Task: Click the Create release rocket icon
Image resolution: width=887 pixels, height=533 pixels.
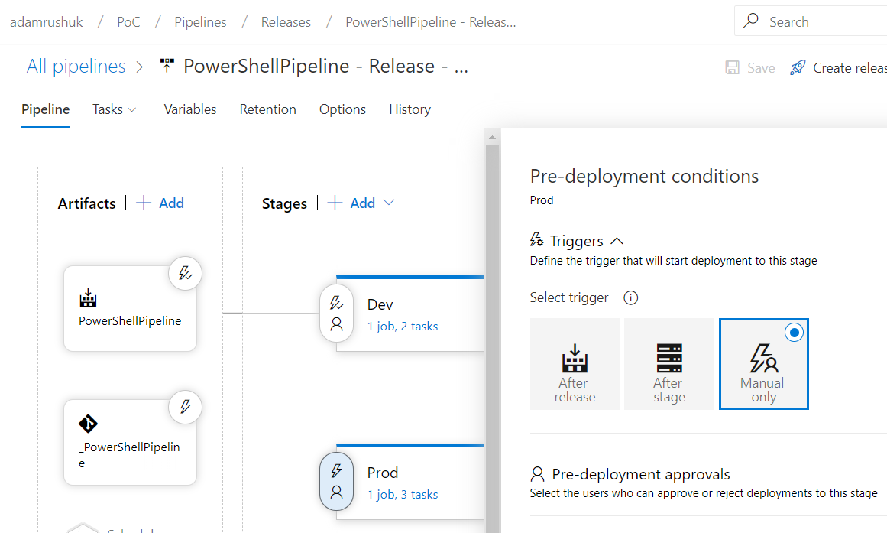Action: (798, 67)
